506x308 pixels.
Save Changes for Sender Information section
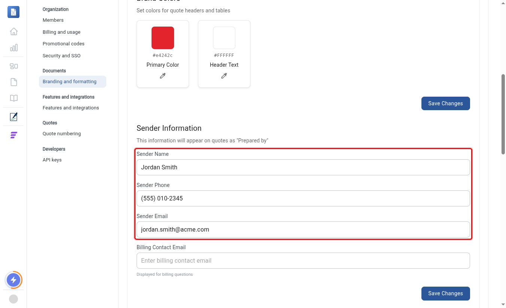pos(445,293)
